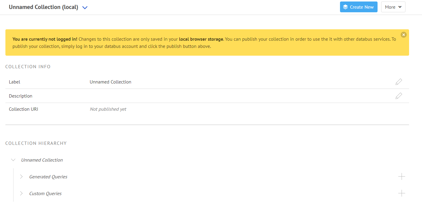The image size is (422, 205).
Task: Open the collection selector chevron beside the title
Action: [x=85, y=8]
